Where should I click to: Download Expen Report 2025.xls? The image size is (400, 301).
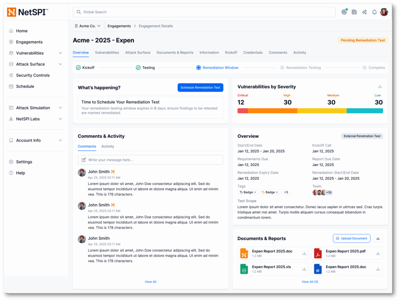click(304, 269)
